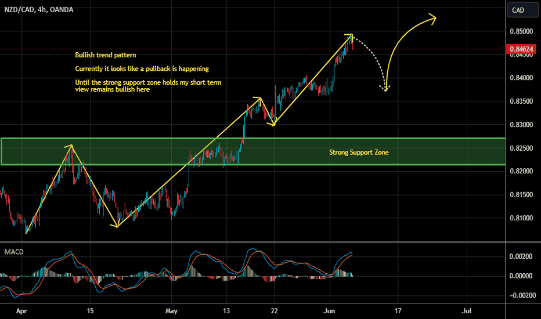
Task: Select the 'Currently it looks like a pullback' note
Action: (x=142, y=68)
